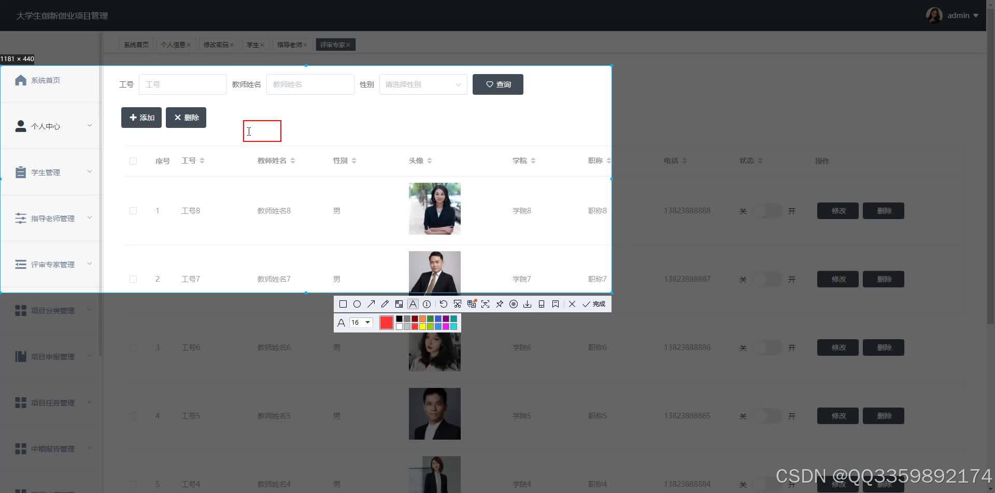Viewport: 995px width, 493px height.
Task: Focus the 工号 search input field
Action: click(x=183, y=84)
